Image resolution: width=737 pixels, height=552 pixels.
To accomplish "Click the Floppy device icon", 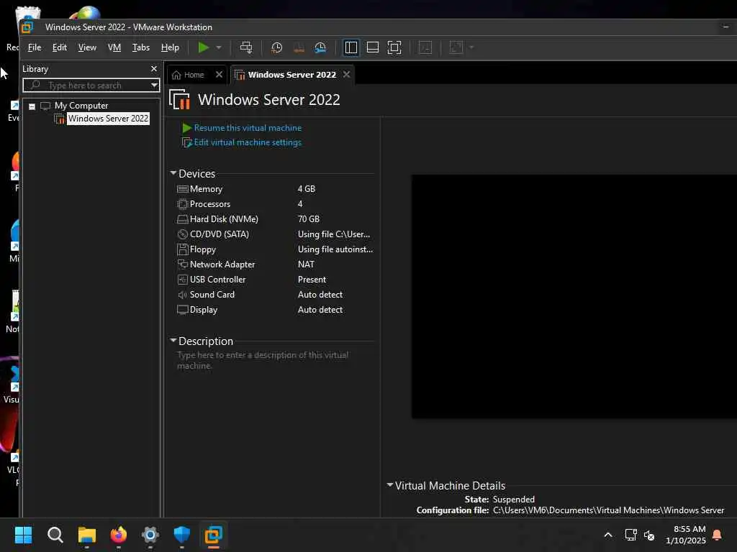I will click(x=182, y=249).
